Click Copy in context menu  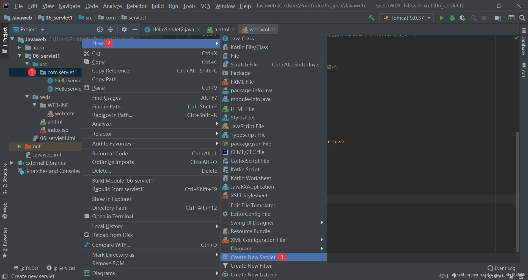click(x=151, y=62)
